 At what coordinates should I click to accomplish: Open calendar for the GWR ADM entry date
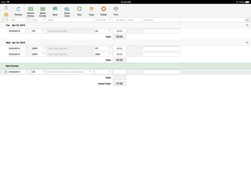pos(27,54)
